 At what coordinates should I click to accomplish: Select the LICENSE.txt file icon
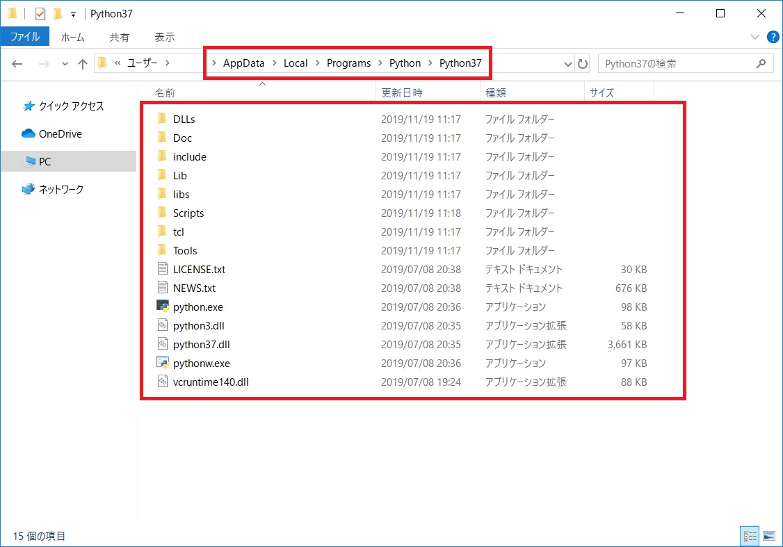[x=162, y=269]
